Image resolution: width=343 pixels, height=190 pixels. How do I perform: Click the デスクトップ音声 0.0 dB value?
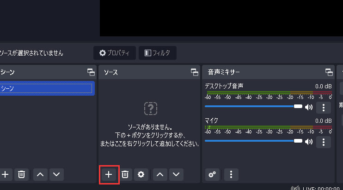point(323,86)
